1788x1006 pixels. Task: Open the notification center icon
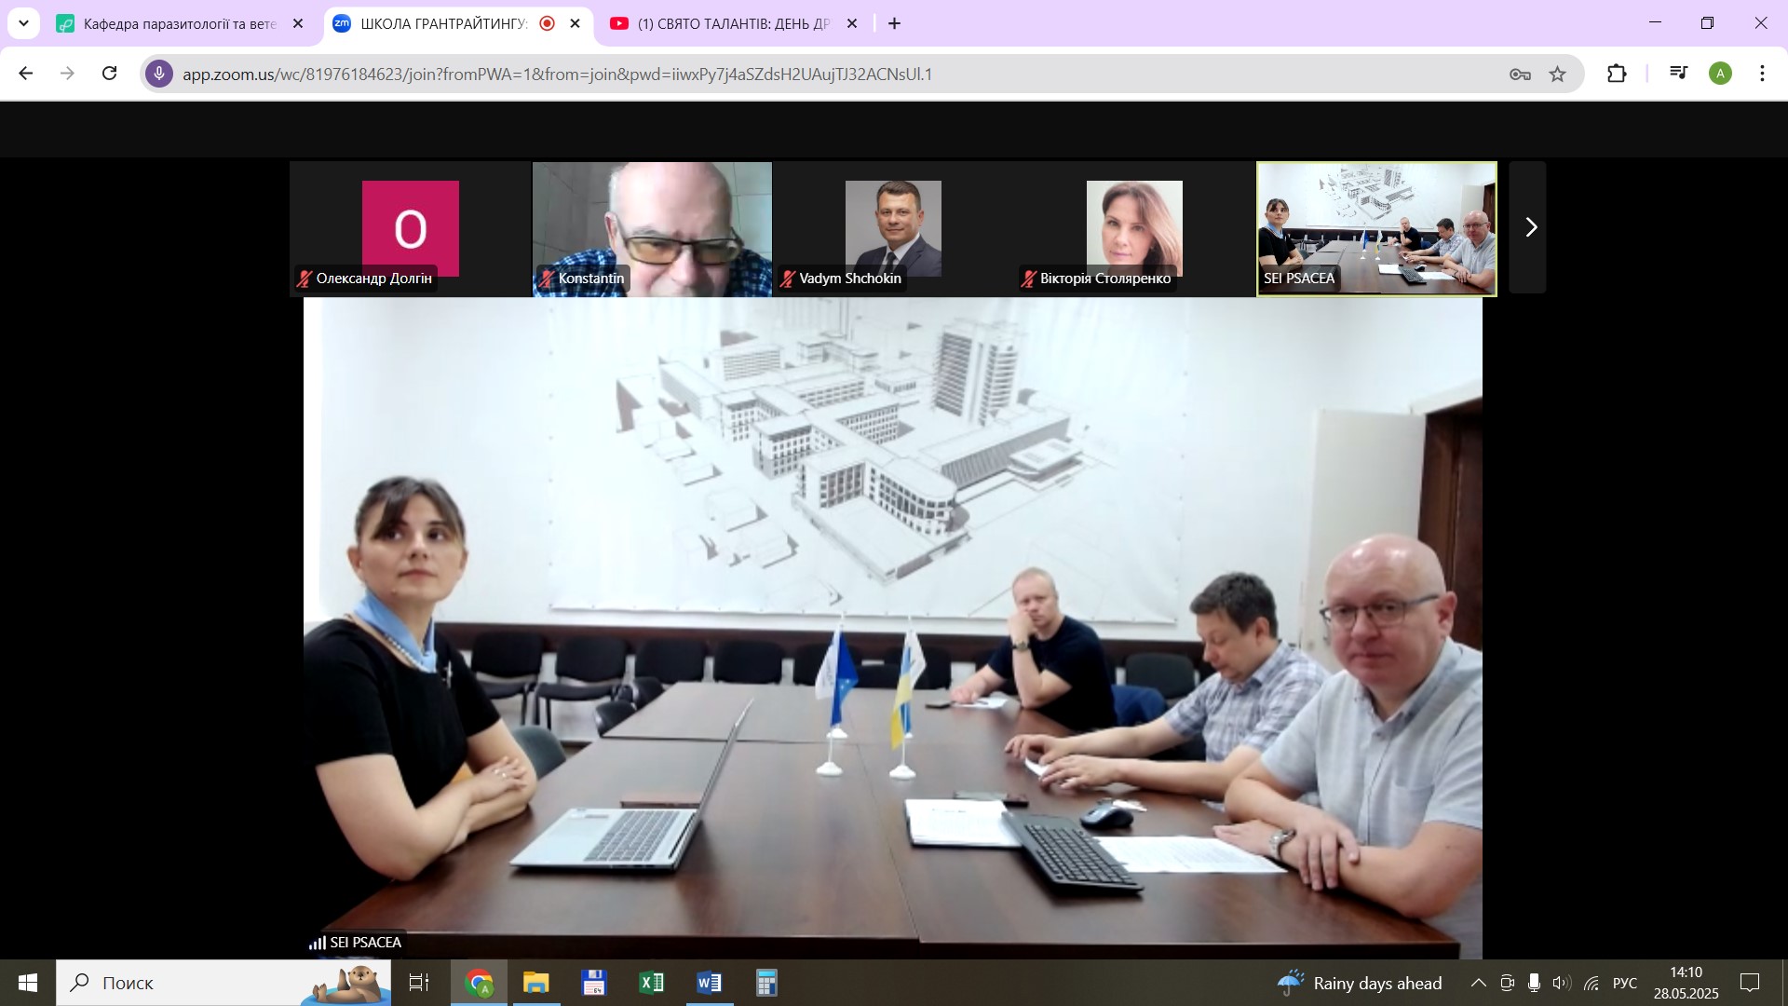[x=1750, y=983]
